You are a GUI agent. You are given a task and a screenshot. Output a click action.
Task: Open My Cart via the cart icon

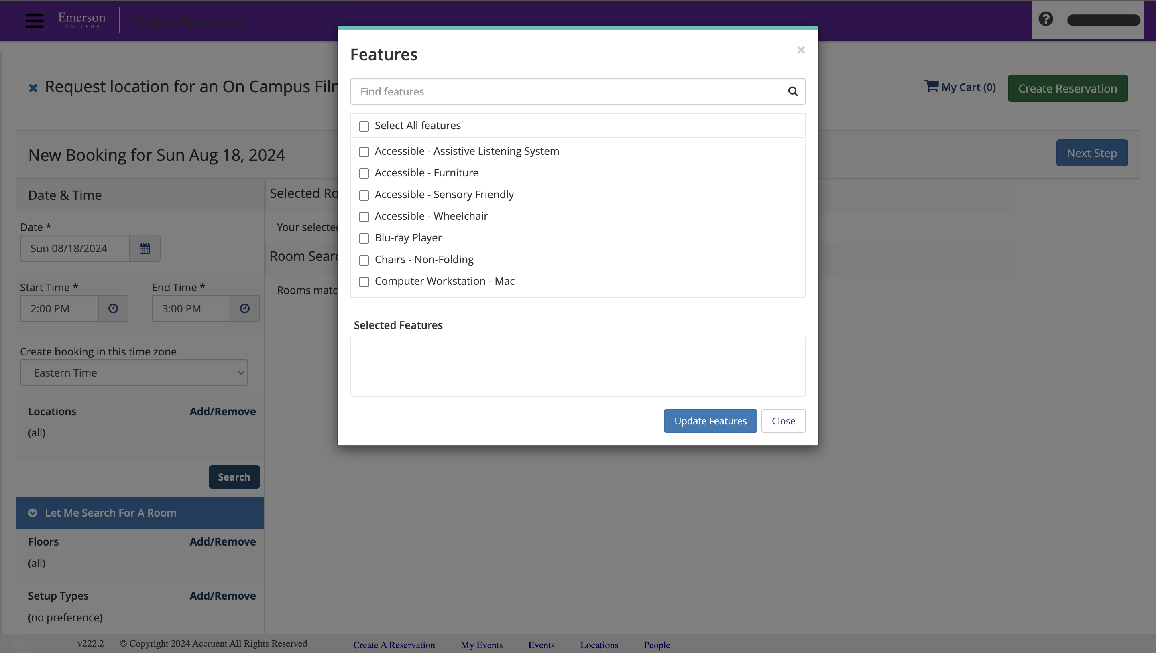click(932, 86)
